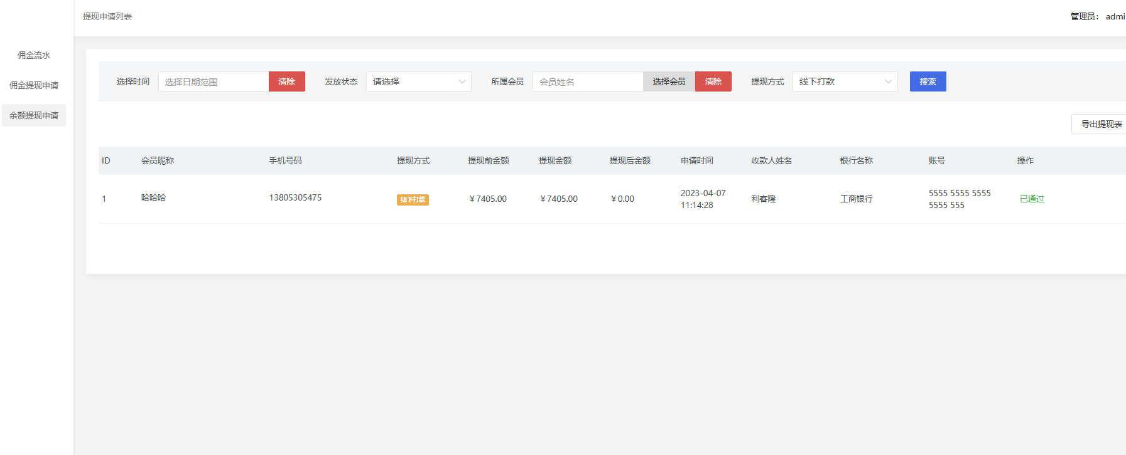Viewport: 1126px width, 455px height.
Task: Clear the selected member with red 清除
Action: [x=713, y=81]
